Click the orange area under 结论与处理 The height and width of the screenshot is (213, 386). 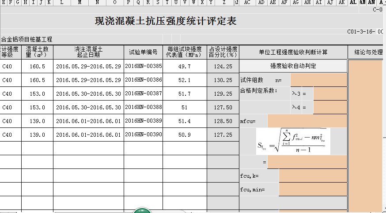coord(366,132)
